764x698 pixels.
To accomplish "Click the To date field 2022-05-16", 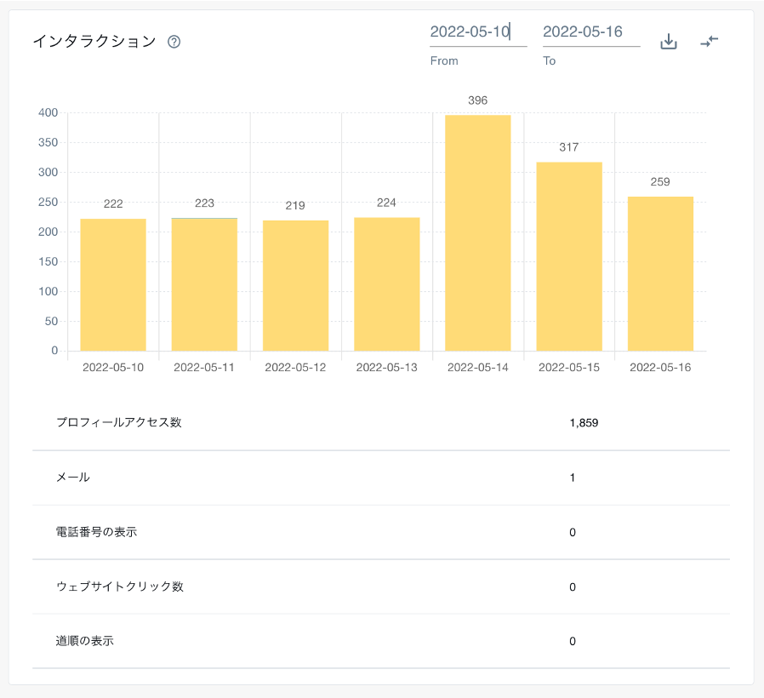I will tap(590, 32).
